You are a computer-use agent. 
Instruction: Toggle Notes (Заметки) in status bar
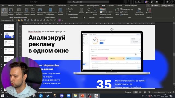click(128, 92)
